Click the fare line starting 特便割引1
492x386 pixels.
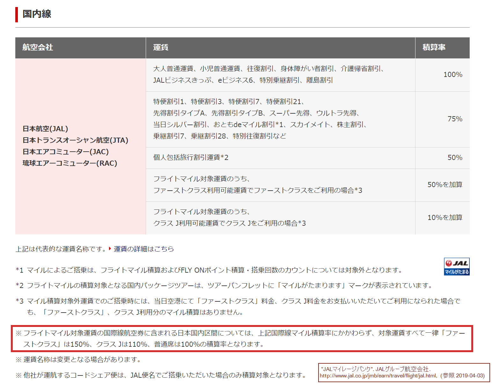229,102
